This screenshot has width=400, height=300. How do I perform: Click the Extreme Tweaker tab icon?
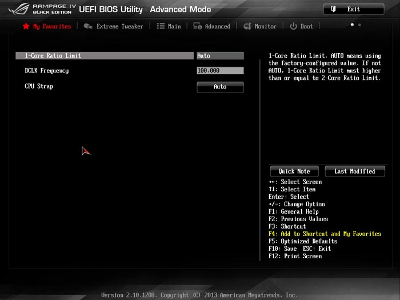(88, 26)
